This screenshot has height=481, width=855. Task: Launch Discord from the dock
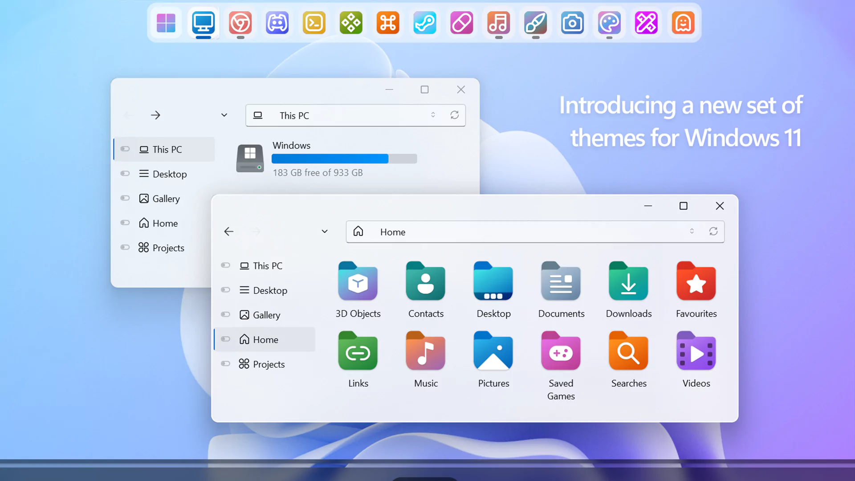277,23
